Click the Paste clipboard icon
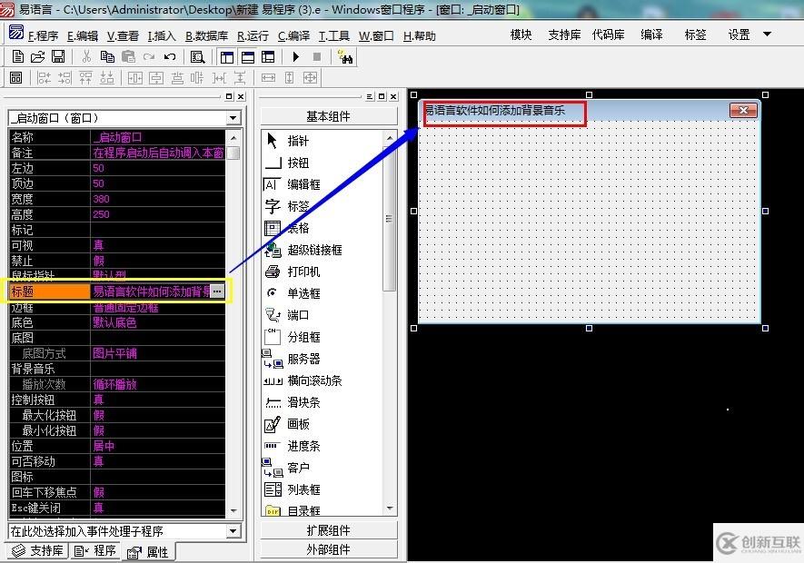804x563 pixels. click(128, 56)
